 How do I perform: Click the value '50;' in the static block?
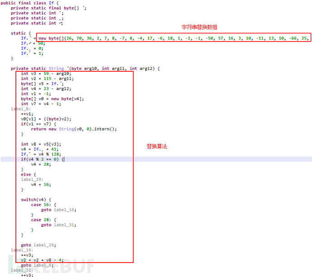click(x=42, y=43)
